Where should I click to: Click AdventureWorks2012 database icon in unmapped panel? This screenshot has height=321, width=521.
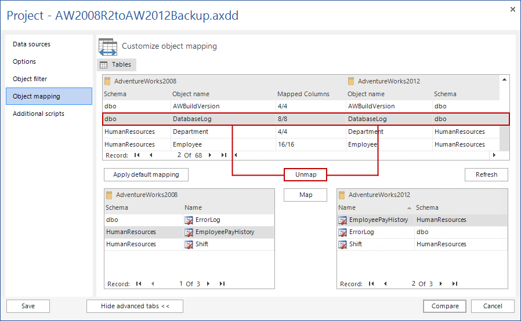pyautogui.click(x=342, y=195)
